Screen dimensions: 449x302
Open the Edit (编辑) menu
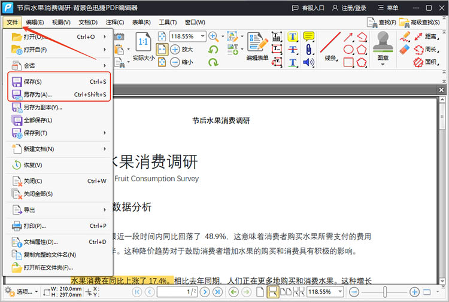tap(35, 22)
